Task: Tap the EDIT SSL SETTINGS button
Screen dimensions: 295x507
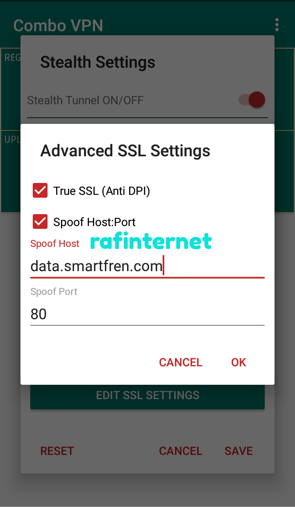Action: click(147, 395)
